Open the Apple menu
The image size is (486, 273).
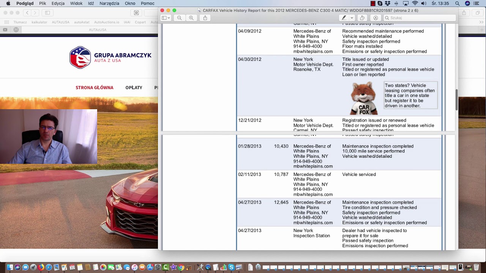(8, 3)
